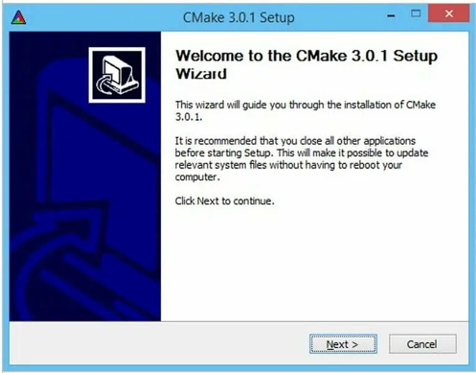Image resolution: width=476 pixels, height=373 pixels.
Task: Click the empty white area below the instructions
Action: coord(314,261)
